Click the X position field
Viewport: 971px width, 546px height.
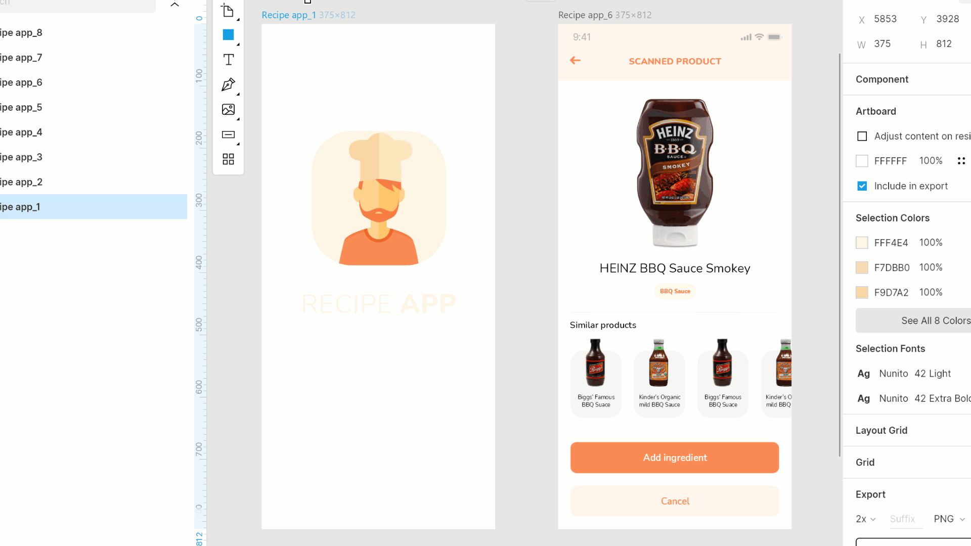885,19
